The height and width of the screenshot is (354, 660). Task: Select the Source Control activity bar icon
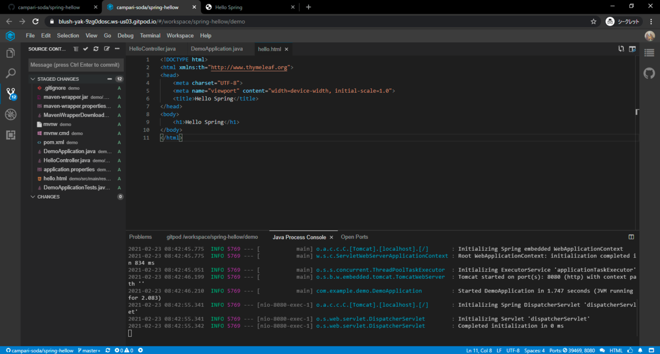(x=10, y=94)
